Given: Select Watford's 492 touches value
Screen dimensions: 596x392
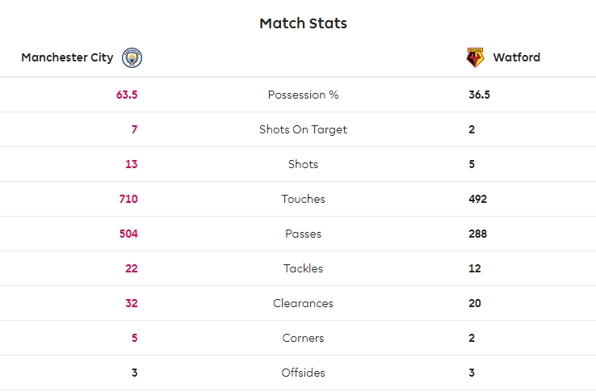Looking at the screenshot, I should (x=477, y=199).
